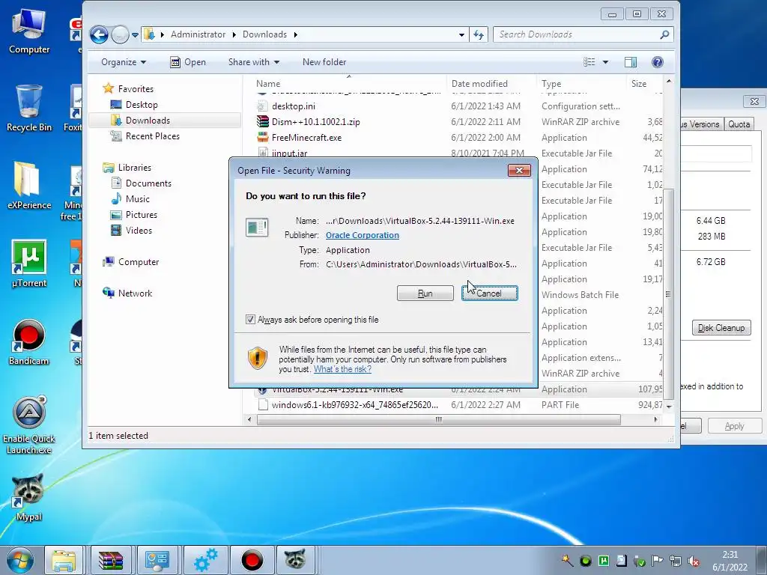Select Dism++10.1.1002.1.zip file
Image resolution: width=767 pixels, height=575 pixels.
pos(316,122)
